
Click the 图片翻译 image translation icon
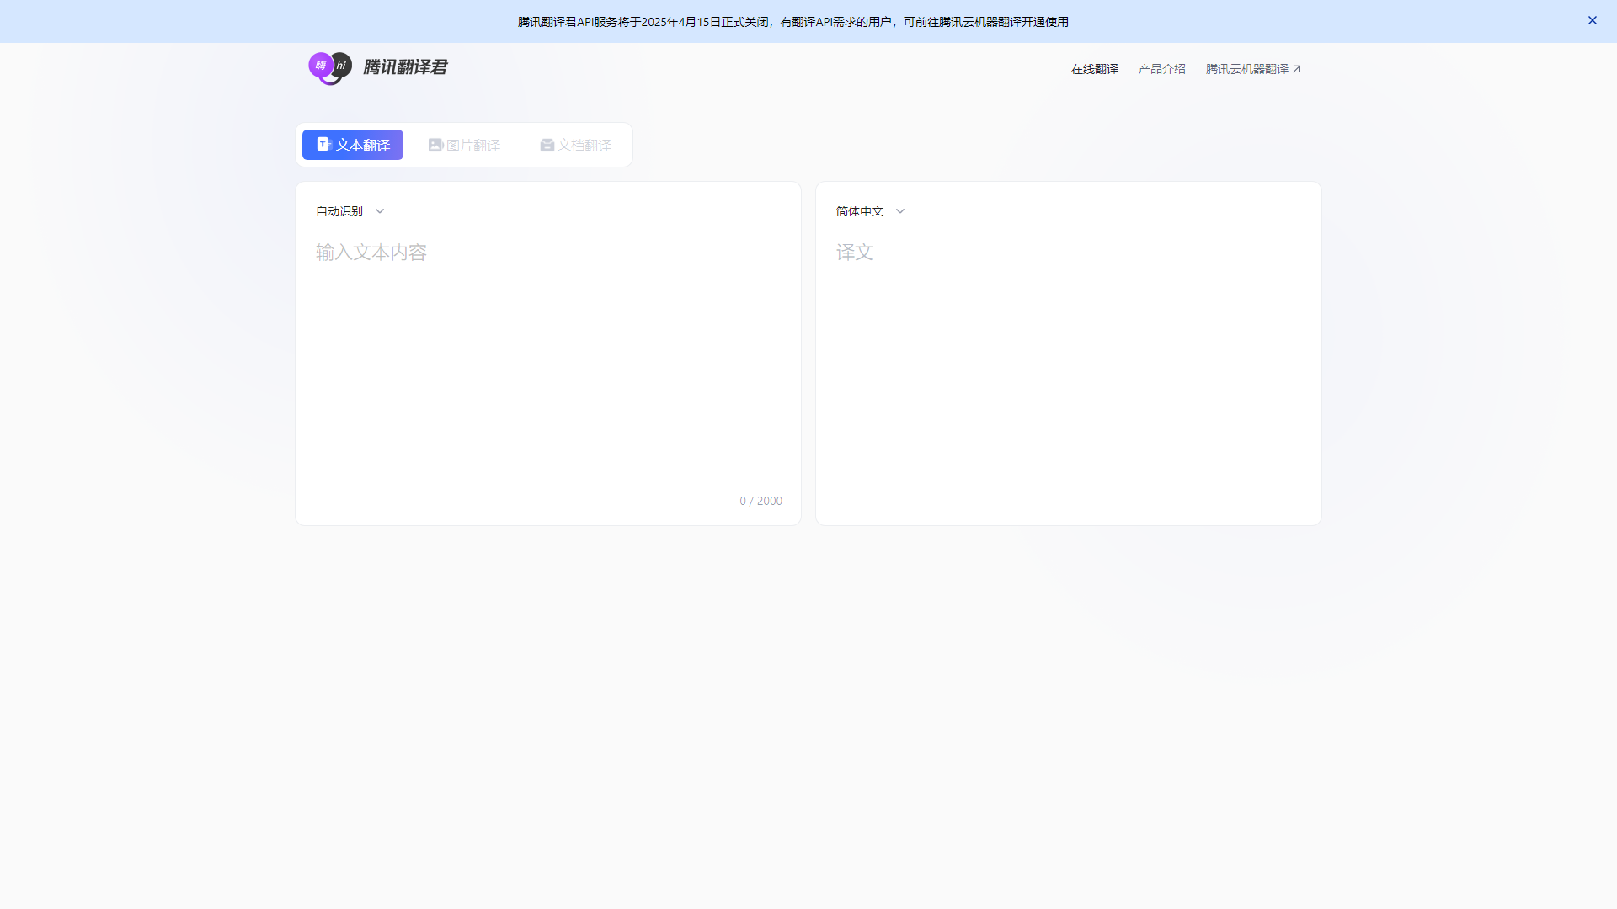435,144
